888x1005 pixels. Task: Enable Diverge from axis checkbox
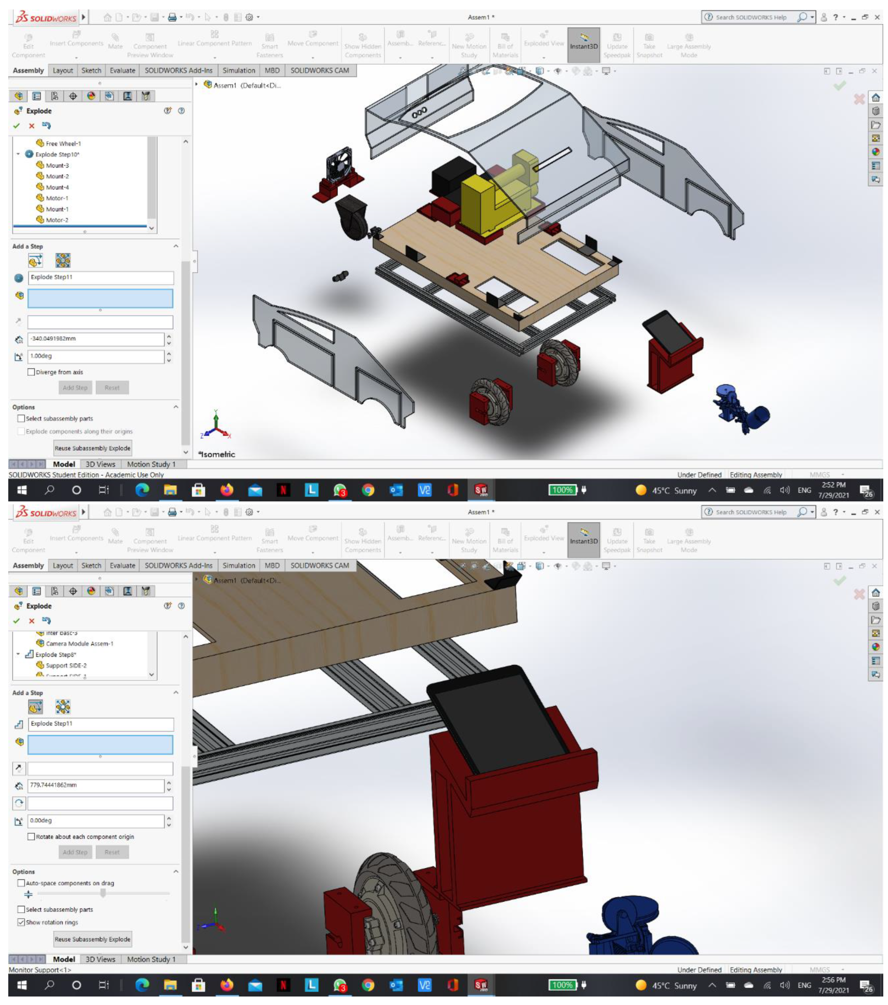(x=31, y=372)
